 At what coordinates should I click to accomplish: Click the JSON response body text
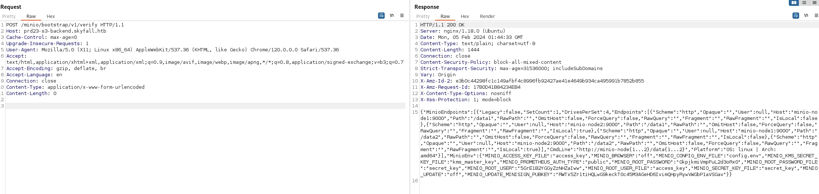(x=619, y=143)
